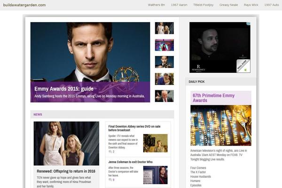
Task: Open Rayo Wick nav link
Action: 251,5
